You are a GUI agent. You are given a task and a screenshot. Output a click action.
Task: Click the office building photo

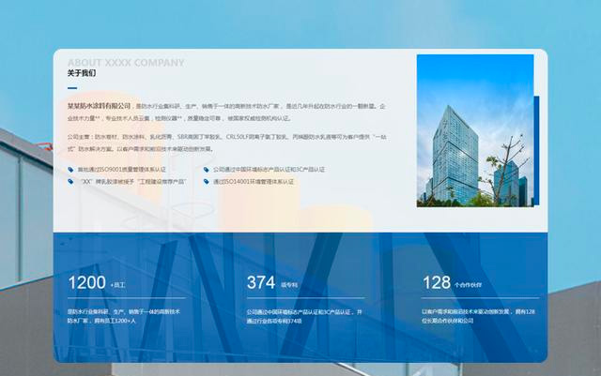[474, 129]
